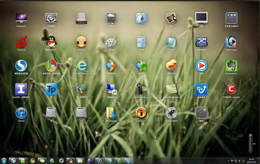Launch COMODO Firewall red shield icon
Image resolution: width=260 pixels, height=164 pixels.
tap(231, 89)
